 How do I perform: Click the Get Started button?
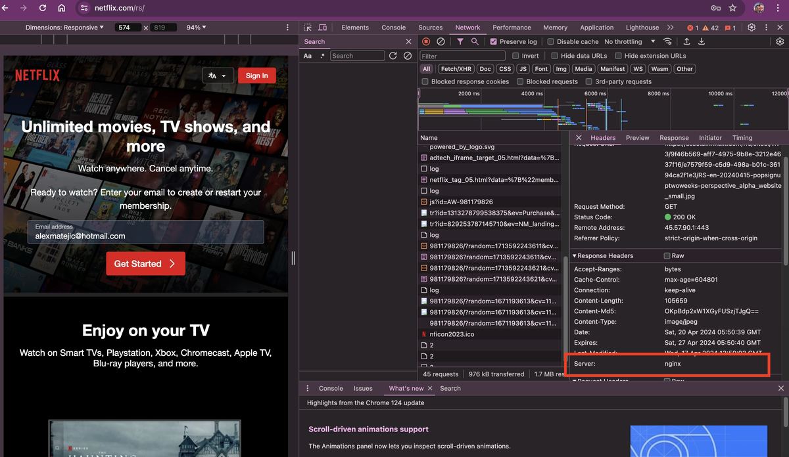tap(145, 263)
